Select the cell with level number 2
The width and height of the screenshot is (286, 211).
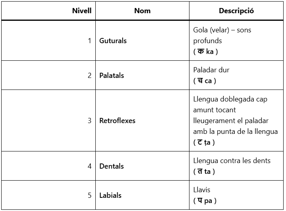89,76
